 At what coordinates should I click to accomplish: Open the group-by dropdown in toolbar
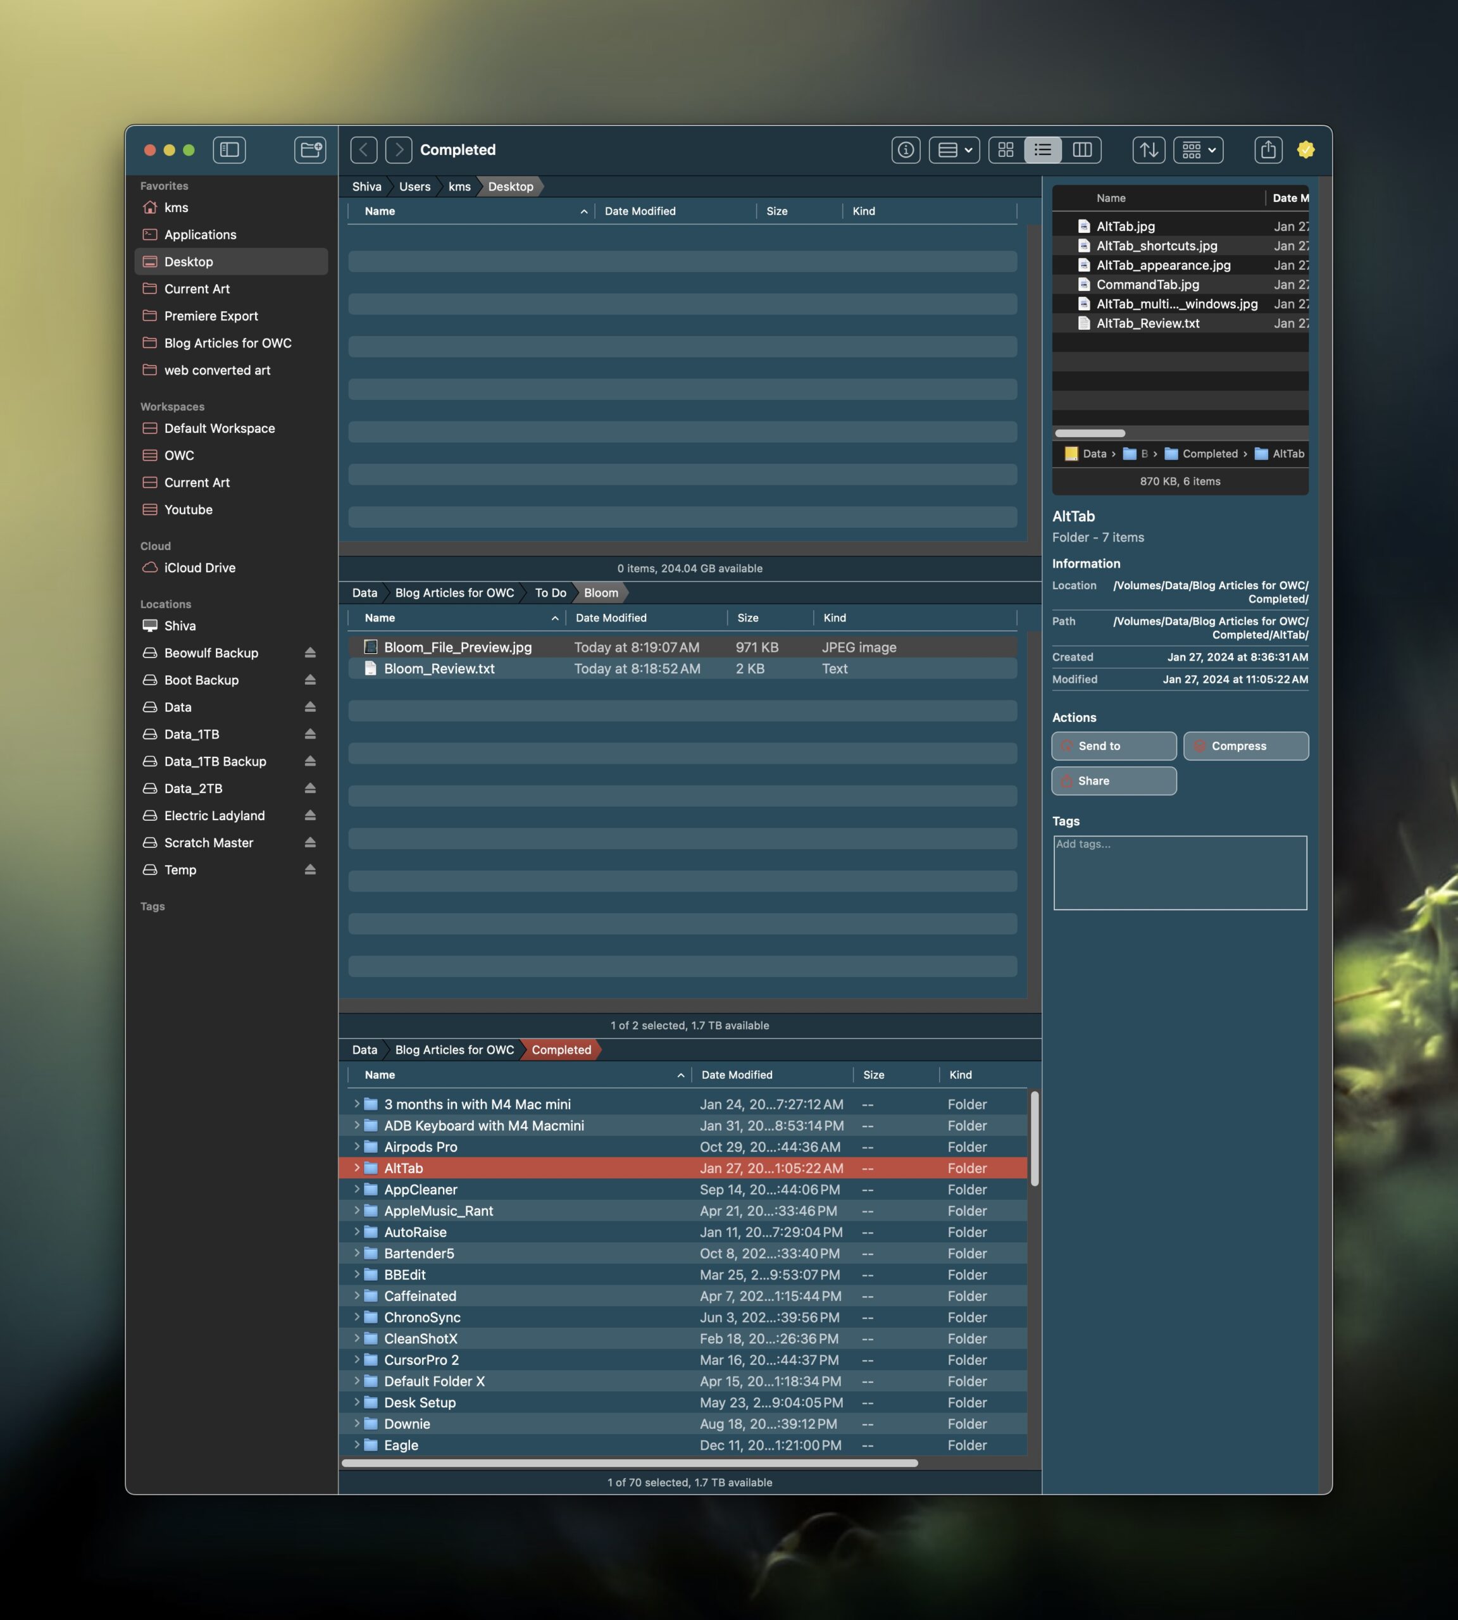click(1199, 150)
